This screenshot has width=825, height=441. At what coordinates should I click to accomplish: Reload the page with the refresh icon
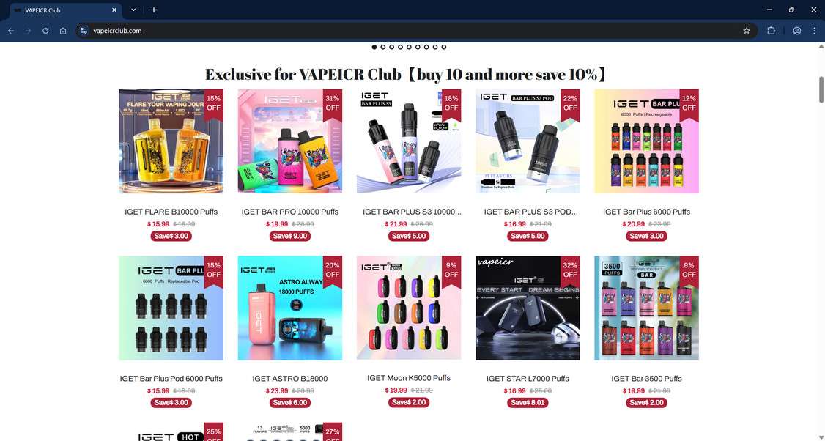click(x=45, y=31)
